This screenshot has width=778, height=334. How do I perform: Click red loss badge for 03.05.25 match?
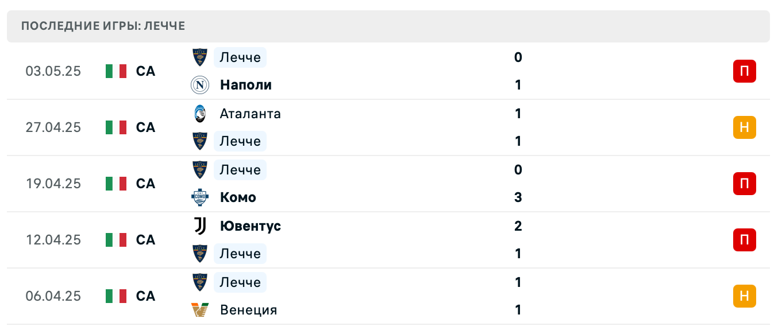coord(744,72)
